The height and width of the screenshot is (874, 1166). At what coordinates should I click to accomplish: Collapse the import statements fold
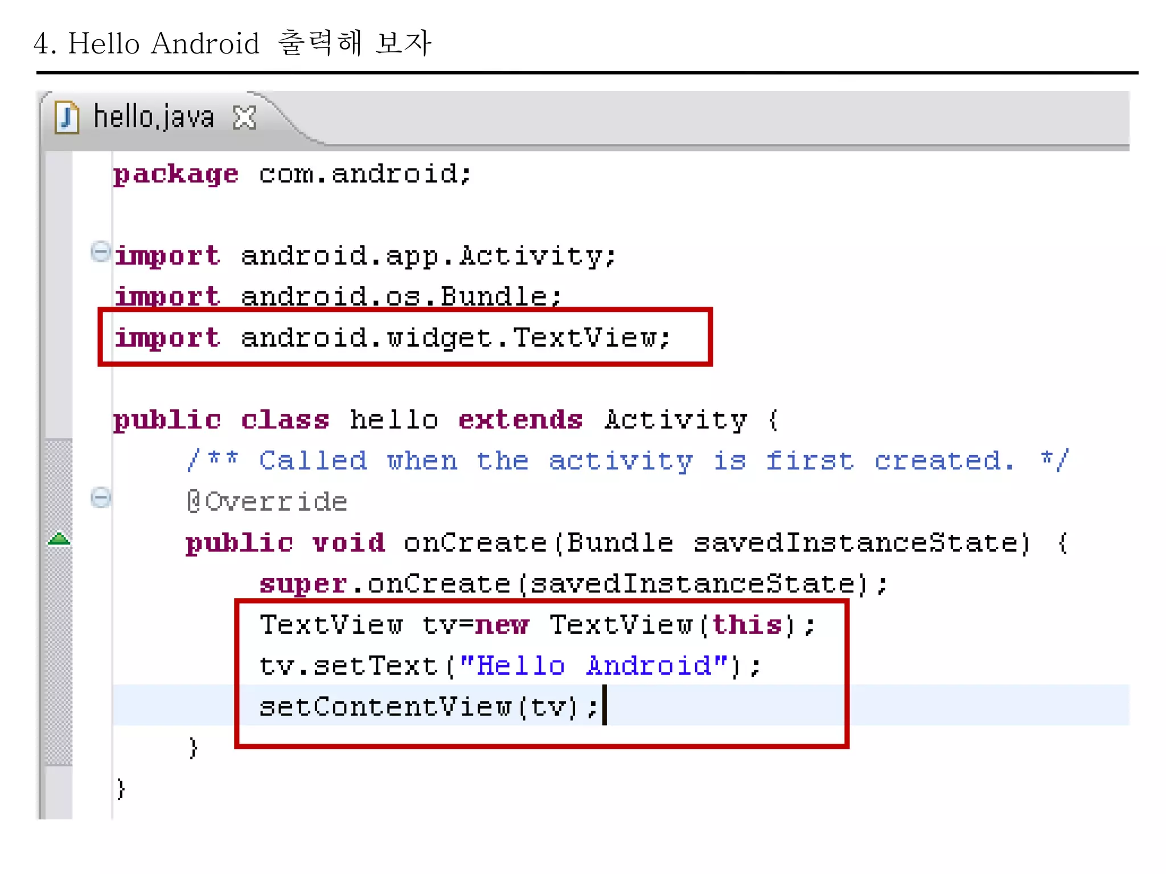coord(101,252)
